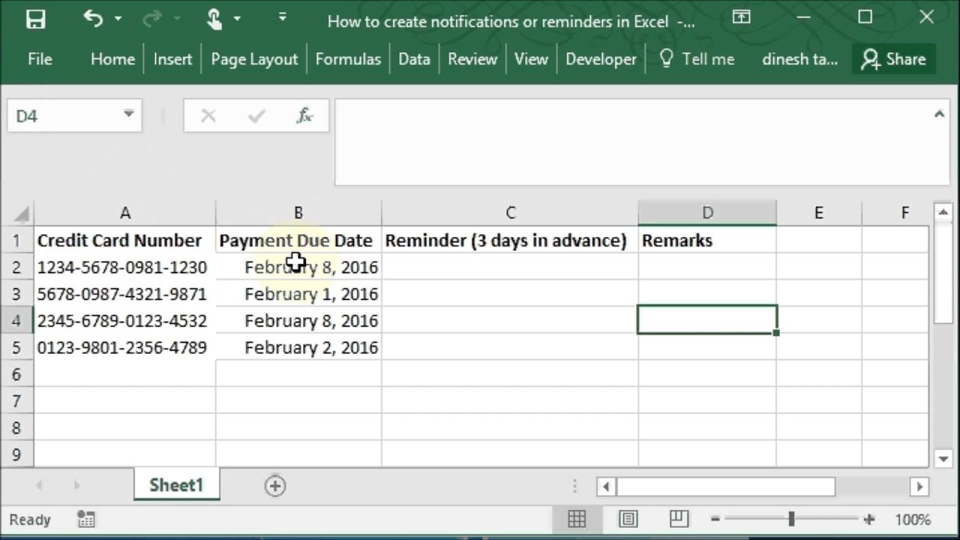Open Customize Quick Access Toolbar dropdown
This screenshot has width=960, height=540.
click(x=282, y=17)
